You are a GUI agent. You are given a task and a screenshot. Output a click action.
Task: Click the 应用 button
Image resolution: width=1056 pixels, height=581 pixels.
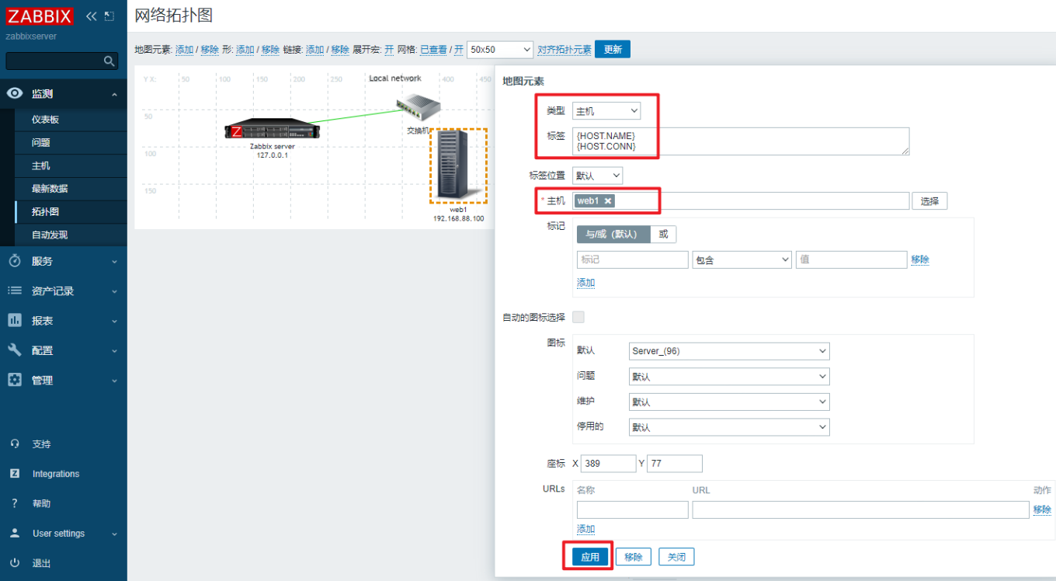pyautogui.click(x=590, y=557)
